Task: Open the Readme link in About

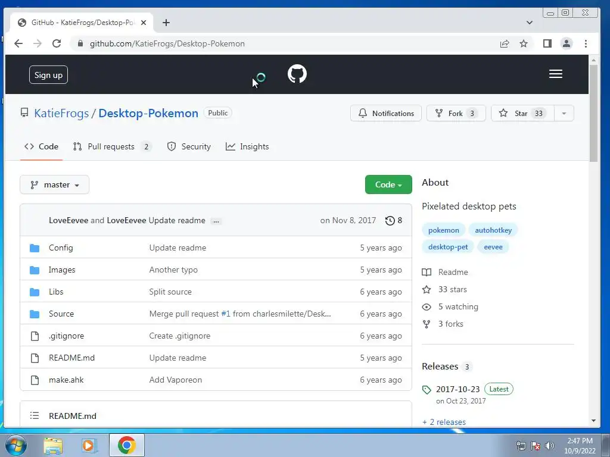Action: 445,272
